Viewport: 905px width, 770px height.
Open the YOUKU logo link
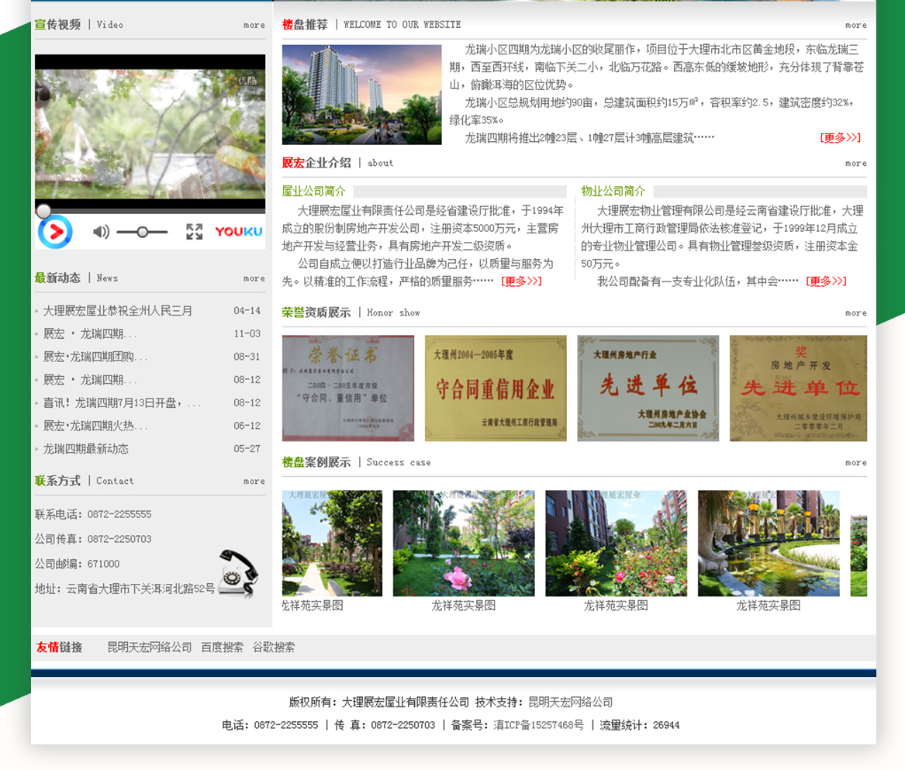pos(238,232)
